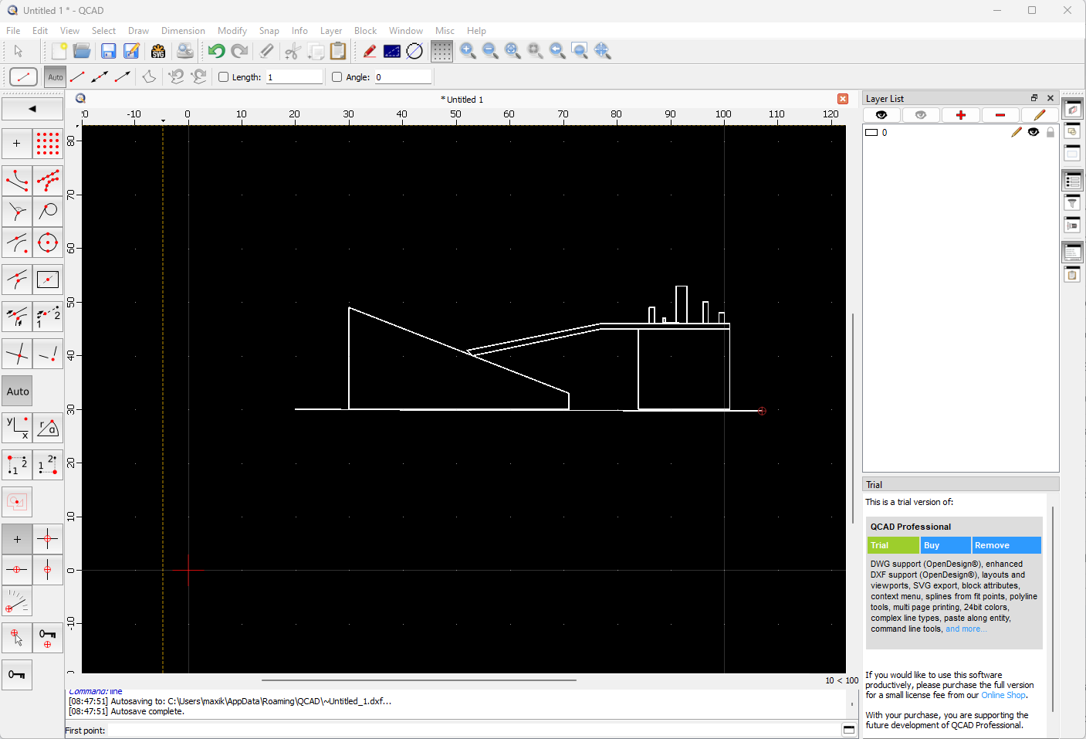
Task: Choose the polar coordinate snap tool
Action: click(x=48, y=427)
